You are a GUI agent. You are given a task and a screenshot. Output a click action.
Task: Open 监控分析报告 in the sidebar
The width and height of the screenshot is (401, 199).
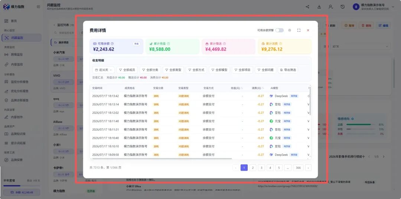coord(17,82)
